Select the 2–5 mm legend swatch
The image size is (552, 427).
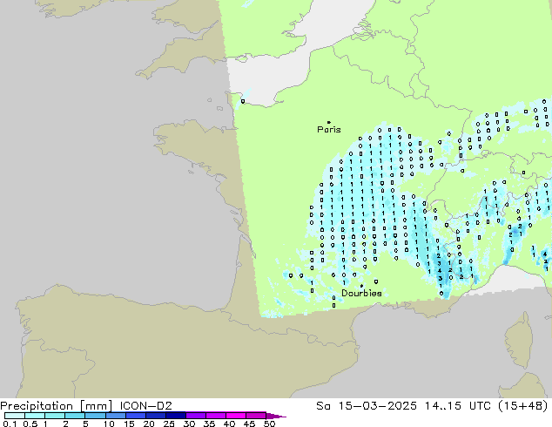pyautogui.click(x=75, y=416)
